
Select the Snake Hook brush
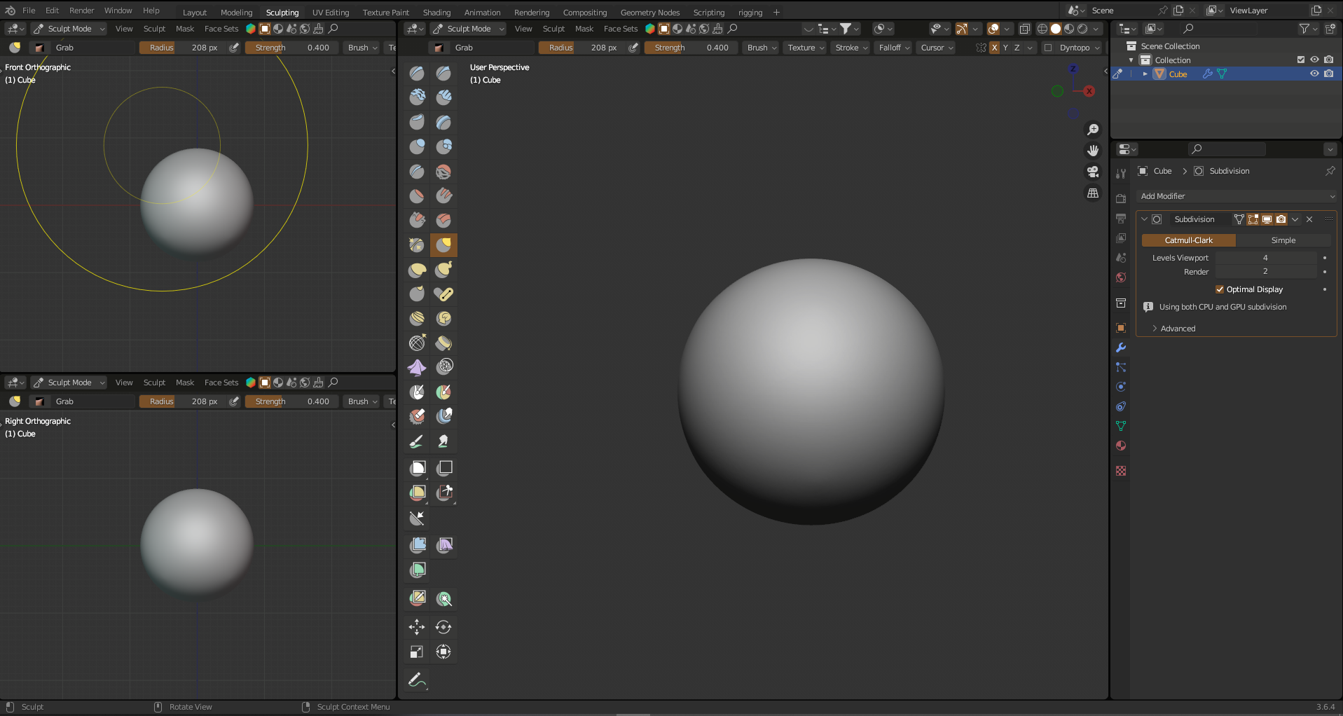(x=443, y=270)
